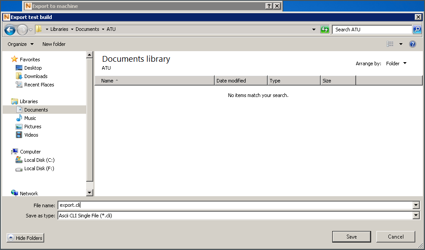This screenshot has height=250, width=425.
Task: Click the Local Disk (C:) drive icon
Action: click(x=19, y=160)
